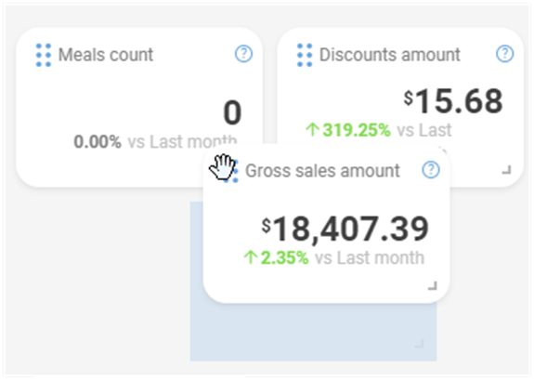Open the Discounts amount help icon

point(504,54)
